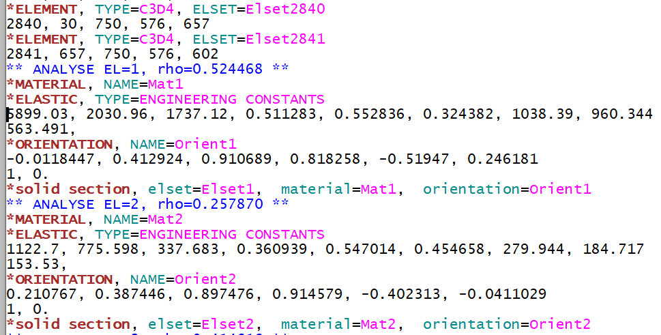Click material=Mat2 in solid section line
Screen dimensions: 661x335
[x=338, y=324]
